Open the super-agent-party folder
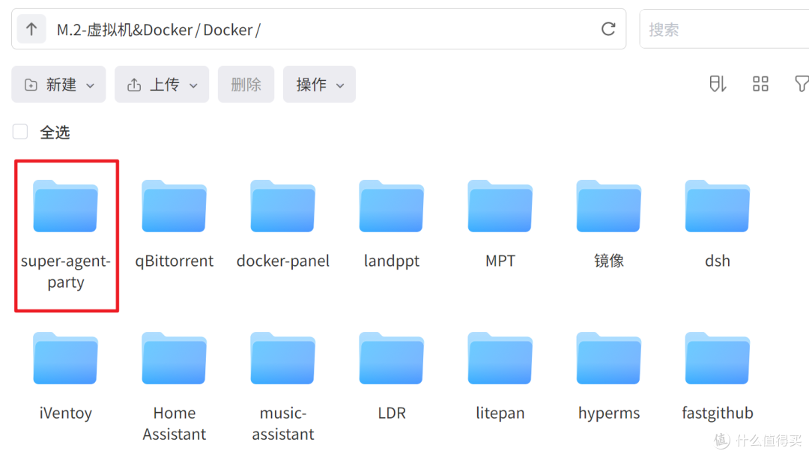 pyautogui.click(x=65, y=206)
